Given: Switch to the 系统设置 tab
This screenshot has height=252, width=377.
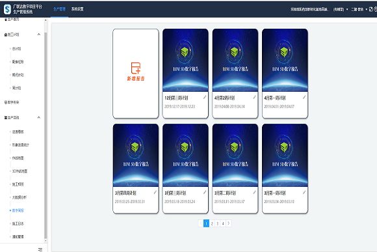Looking at the screenshot, I should point(77,9).
